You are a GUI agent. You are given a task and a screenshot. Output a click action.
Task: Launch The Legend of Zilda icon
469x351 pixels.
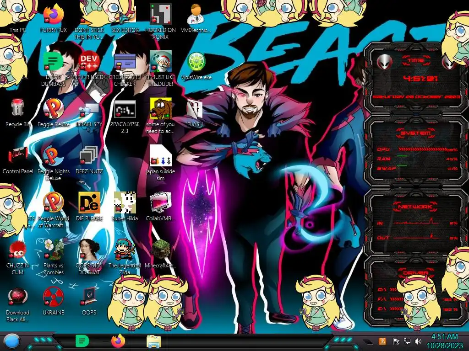[x=125, y=257]
